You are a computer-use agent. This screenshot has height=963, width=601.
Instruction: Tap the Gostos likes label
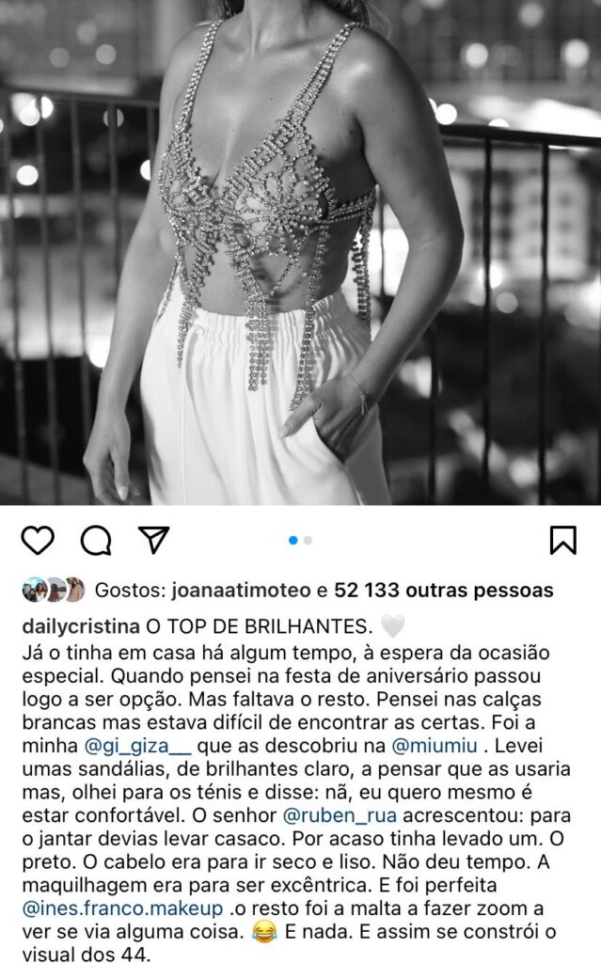(131, 591)
